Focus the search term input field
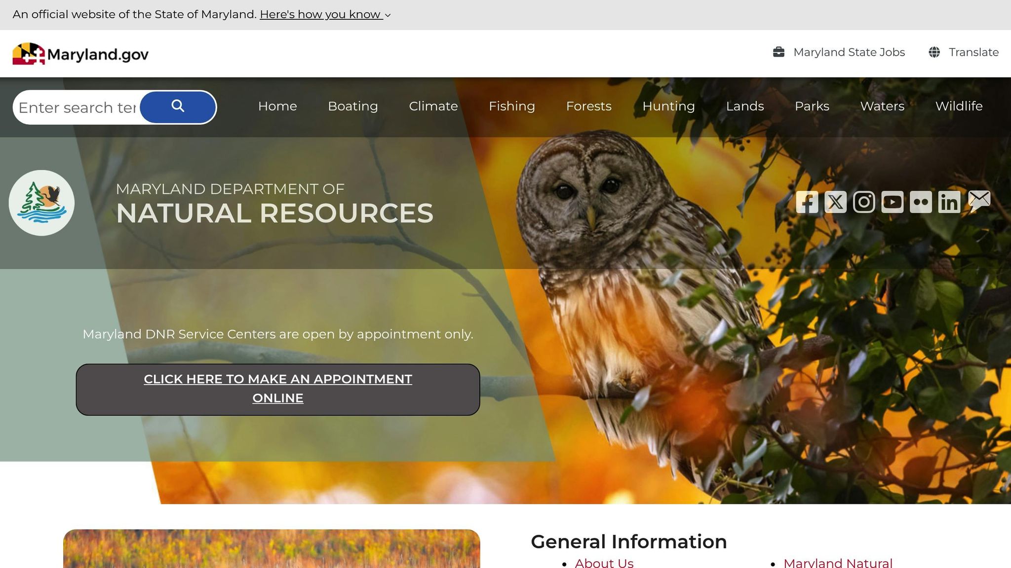This screenshot has width=1011, height=568. tap(77, 107)
